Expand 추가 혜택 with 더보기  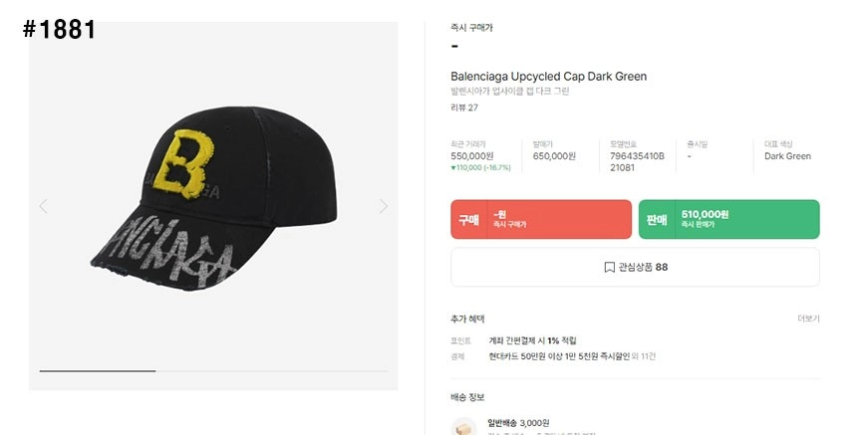point(808,319)
